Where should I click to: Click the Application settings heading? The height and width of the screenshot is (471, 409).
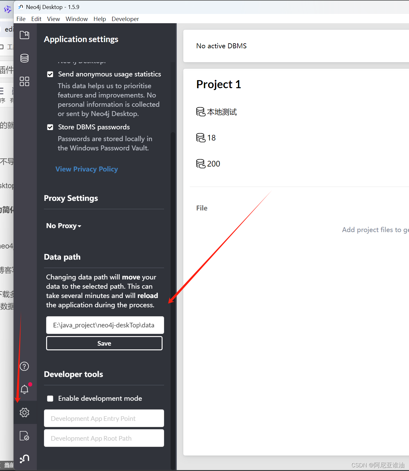point(81,39)
